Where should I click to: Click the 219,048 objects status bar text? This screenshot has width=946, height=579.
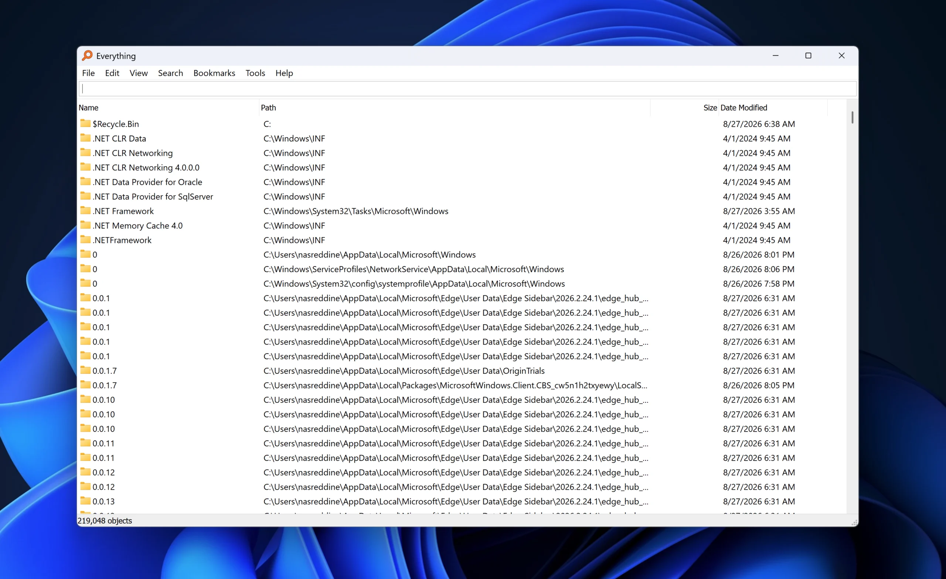(105, 521)
